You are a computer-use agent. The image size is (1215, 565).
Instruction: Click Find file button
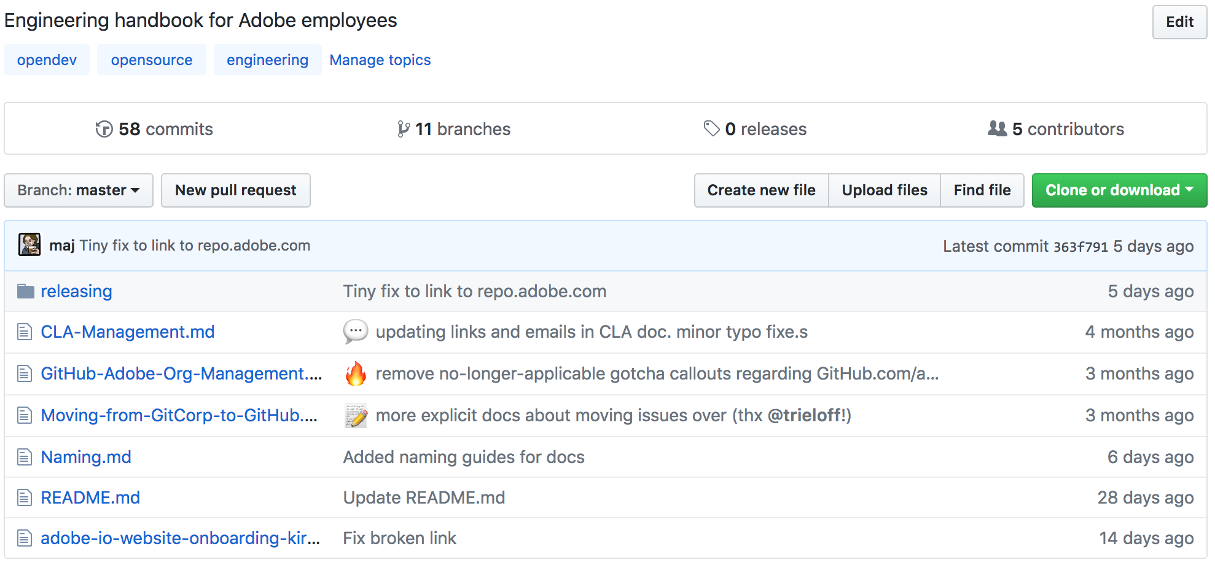(982, 190)
